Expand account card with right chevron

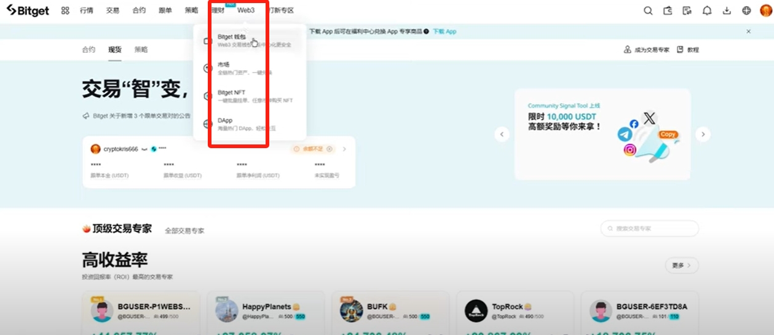coord(344,149)
